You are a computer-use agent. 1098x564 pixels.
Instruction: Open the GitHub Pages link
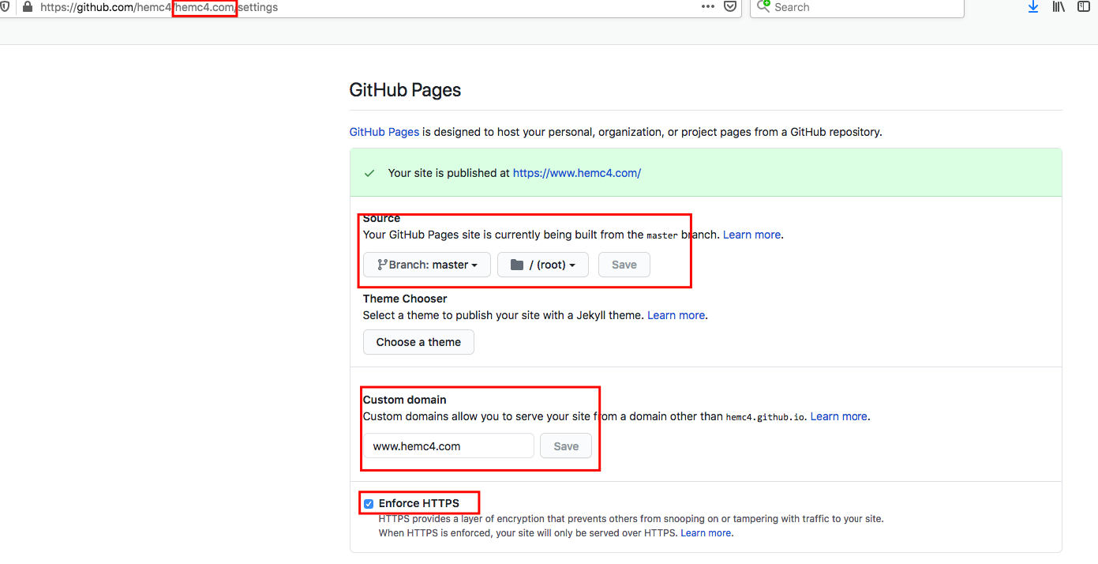click(x=384, y=132)
